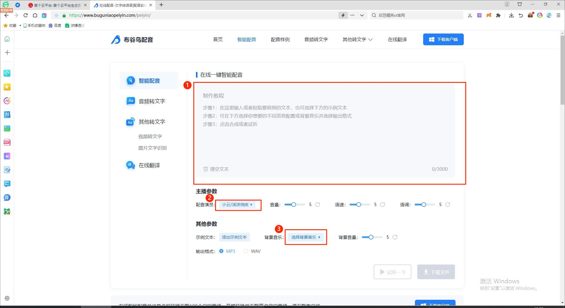Adjust the 语速 speed slider

click(360, 205)
